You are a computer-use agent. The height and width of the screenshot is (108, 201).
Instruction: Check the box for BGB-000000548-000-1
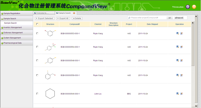pyautogui.click(x=37, y=60)
